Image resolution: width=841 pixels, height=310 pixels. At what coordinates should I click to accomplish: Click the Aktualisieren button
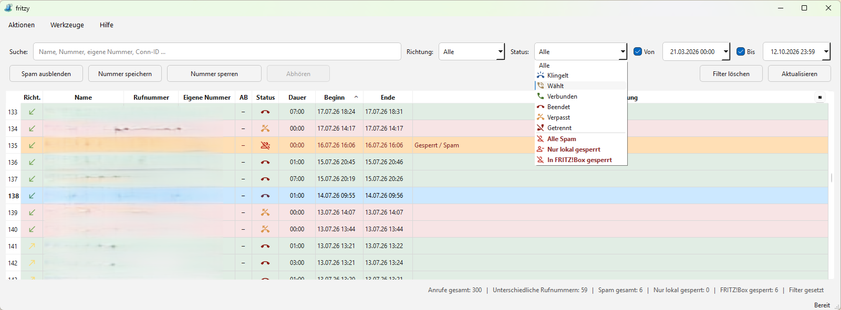point(800,74)
